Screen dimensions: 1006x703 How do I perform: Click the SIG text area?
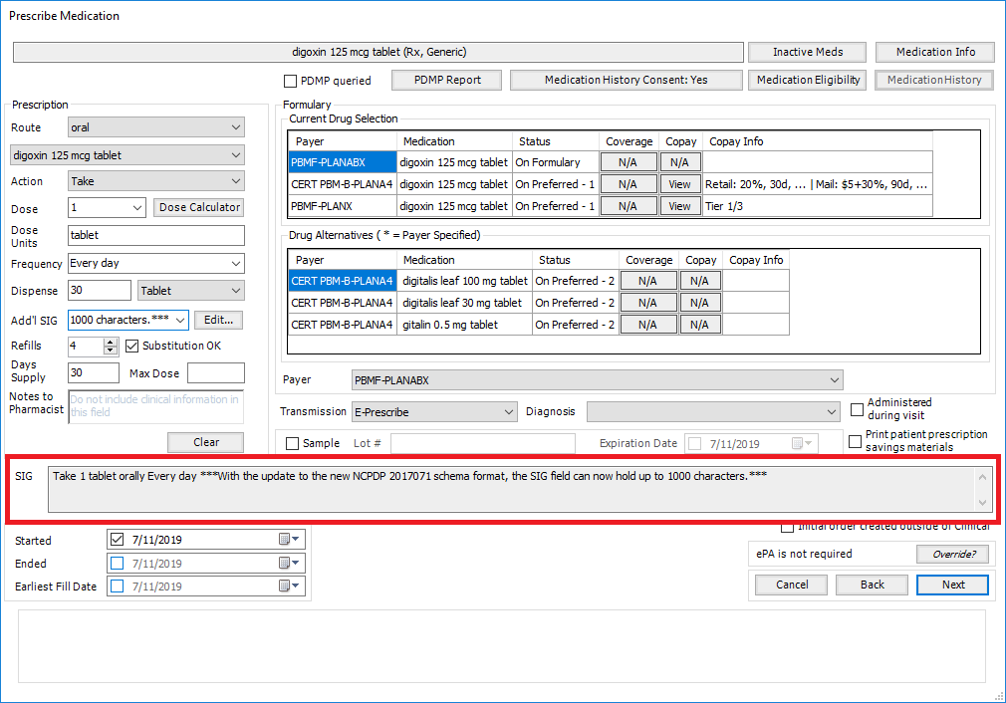(511, 489)
